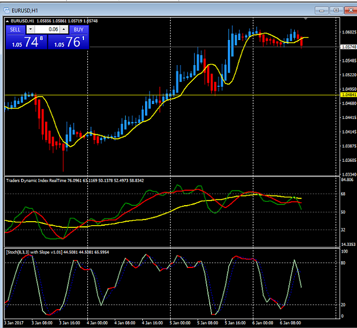Click the 1.05220 price scale label
357x328 pixels.
(349, 75)
